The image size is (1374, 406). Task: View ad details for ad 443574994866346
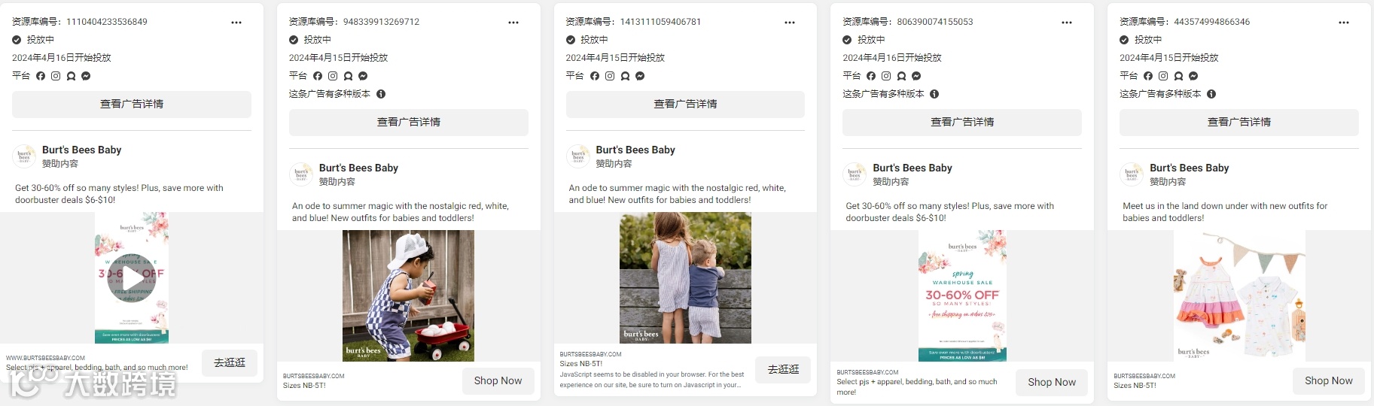point(1239,122)
